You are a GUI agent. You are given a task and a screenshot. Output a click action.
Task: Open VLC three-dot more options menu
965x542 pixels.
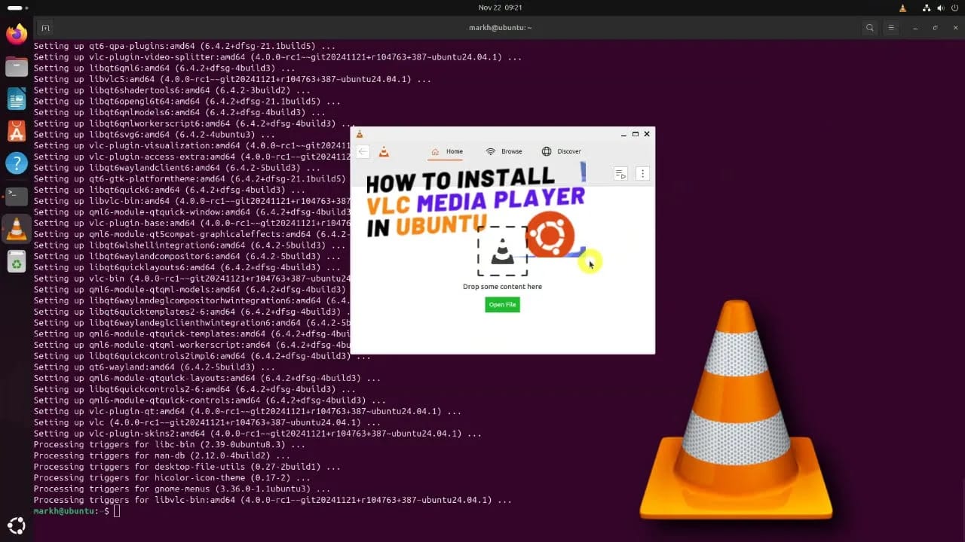(642, 174)
